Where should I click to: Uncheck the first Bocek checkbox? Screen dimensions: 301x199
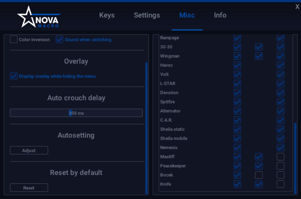pos(237,175)
